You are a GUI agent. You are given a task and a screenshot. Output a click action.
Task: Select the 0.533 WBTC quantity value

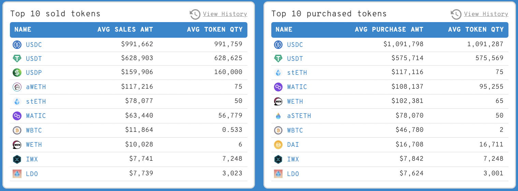(232, 130)
